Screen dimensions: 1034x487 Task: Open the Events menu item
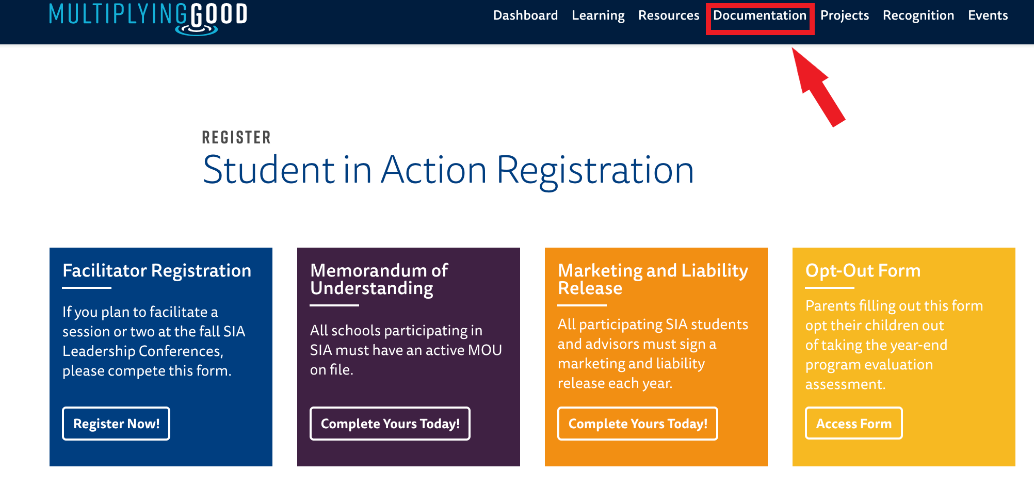[x=988, y=15]
